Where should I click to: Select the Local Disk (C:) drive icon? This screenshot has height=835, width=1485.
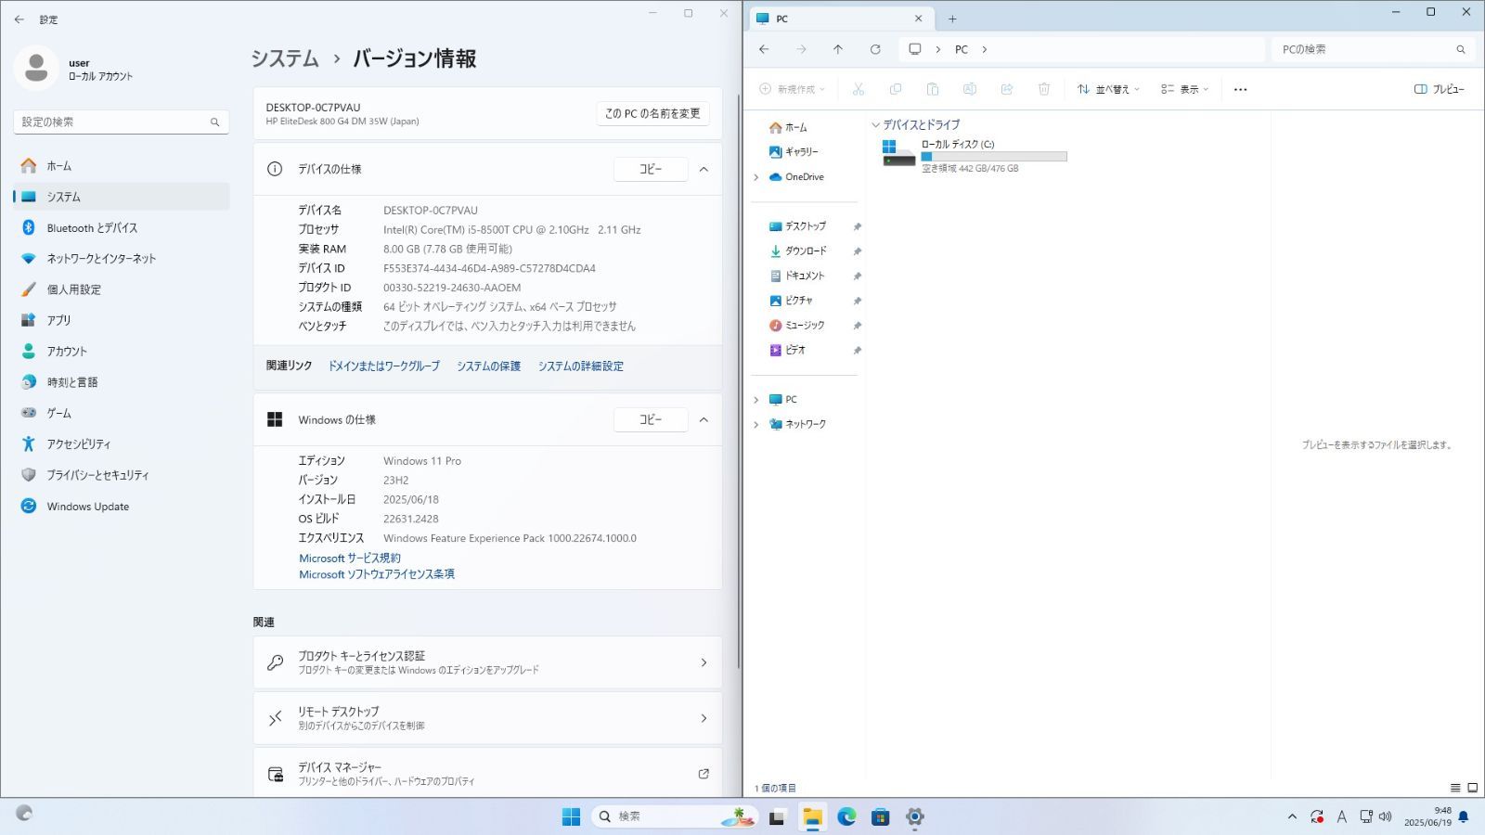898,154
